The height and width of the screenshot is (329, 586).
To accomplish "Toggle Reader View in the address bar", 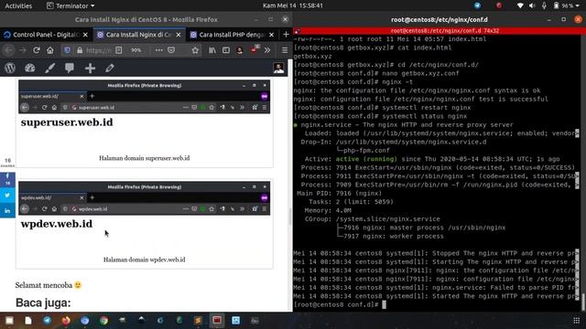I will click(118, 50).
